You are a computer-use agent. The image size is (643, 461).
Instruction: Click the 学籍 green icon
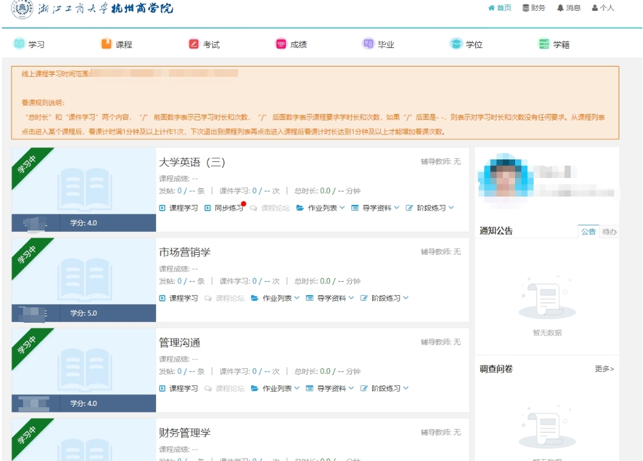(544, 44)
